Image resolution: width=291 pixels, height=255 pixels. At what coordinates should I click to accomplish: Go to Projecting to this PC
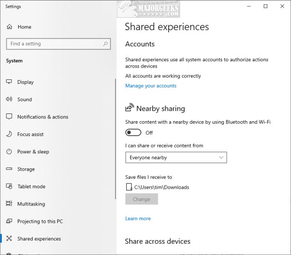click(x=40, y=221)
